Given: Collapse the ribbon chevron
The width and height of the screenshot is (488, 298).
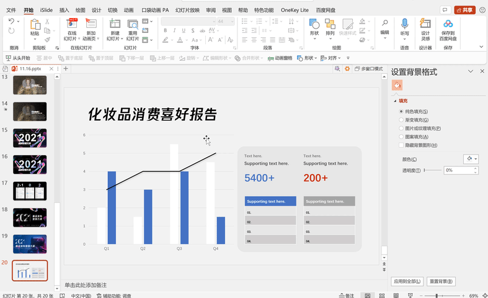Looking at the screenshot, I should (481, 47).
